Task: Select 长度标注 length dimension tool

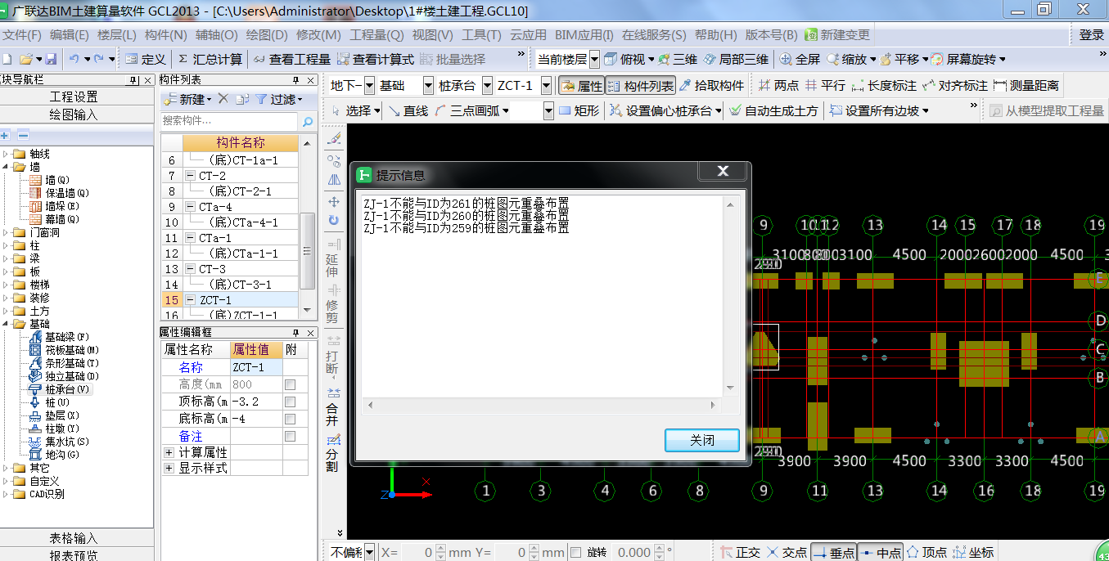Action: click(x=884, y=86)
